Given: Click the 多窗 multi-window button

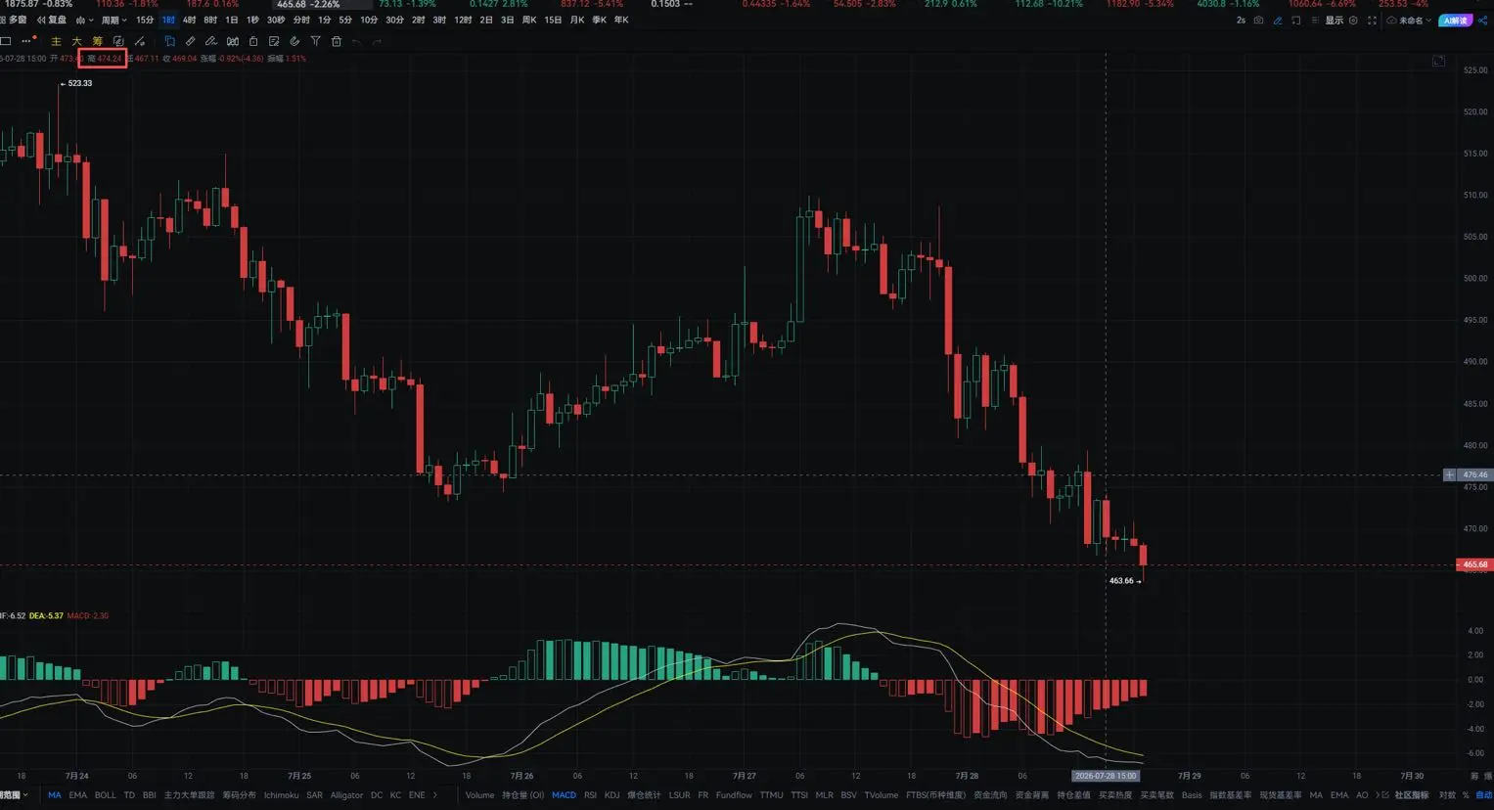Looking at the screenshot, I should coord(14,20).
